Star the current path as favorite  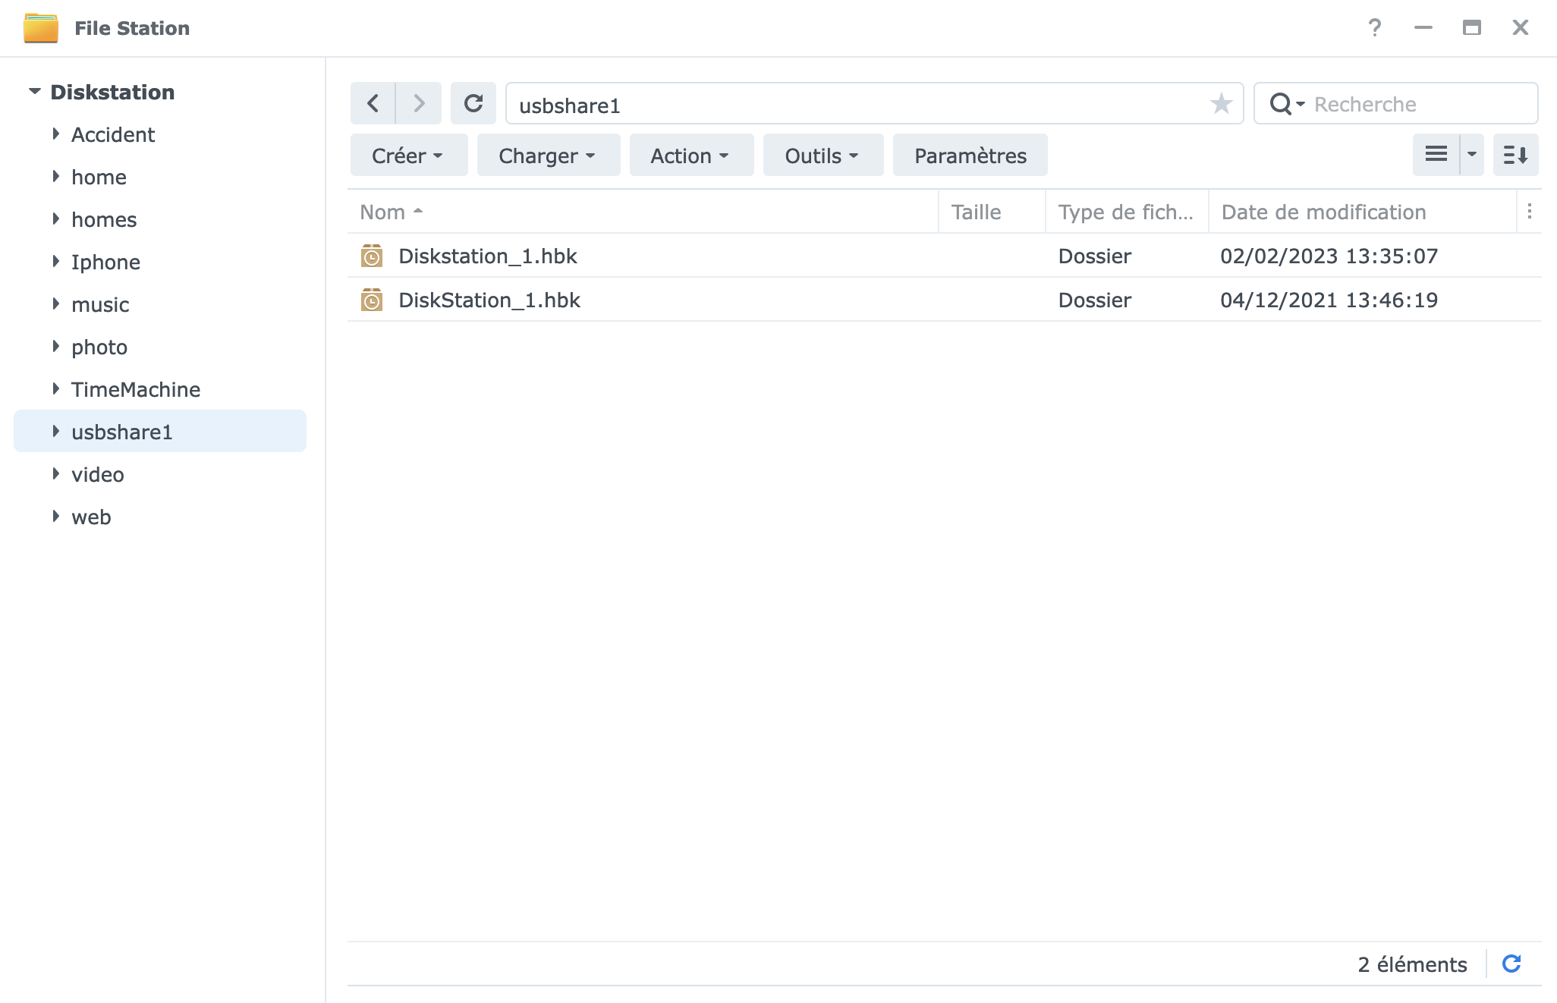tap(1221, 103)
